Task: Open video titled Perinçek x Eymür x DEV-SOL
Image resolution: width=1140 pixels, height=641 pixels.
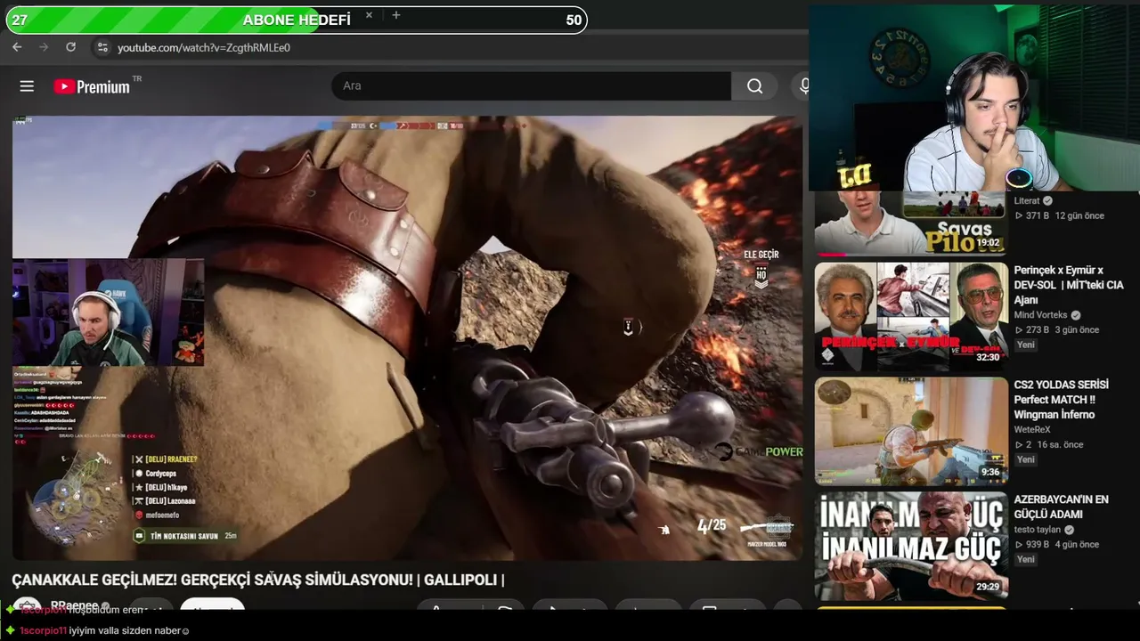Action: (1069, 285)
